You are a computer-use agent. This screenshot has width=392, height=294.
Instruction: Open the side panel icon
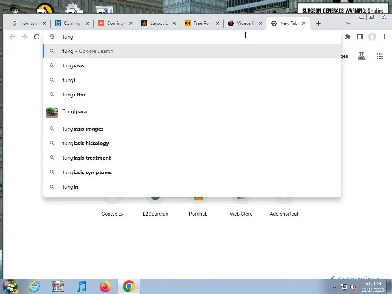point(360,37)
